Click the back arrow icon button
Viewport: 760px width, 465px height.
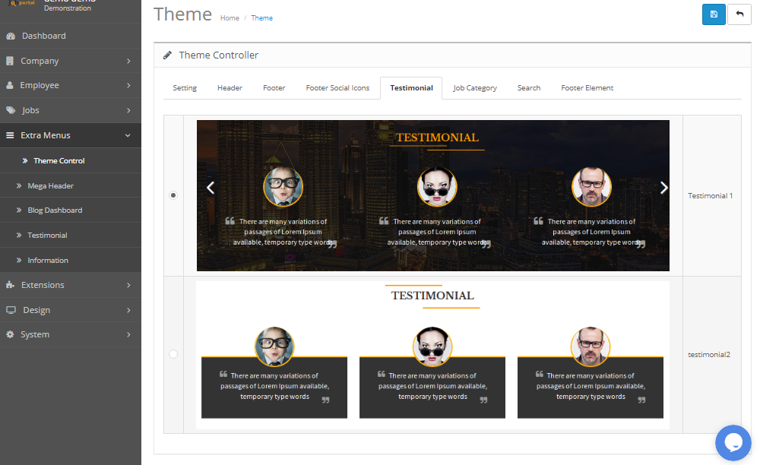click(739, 14)
